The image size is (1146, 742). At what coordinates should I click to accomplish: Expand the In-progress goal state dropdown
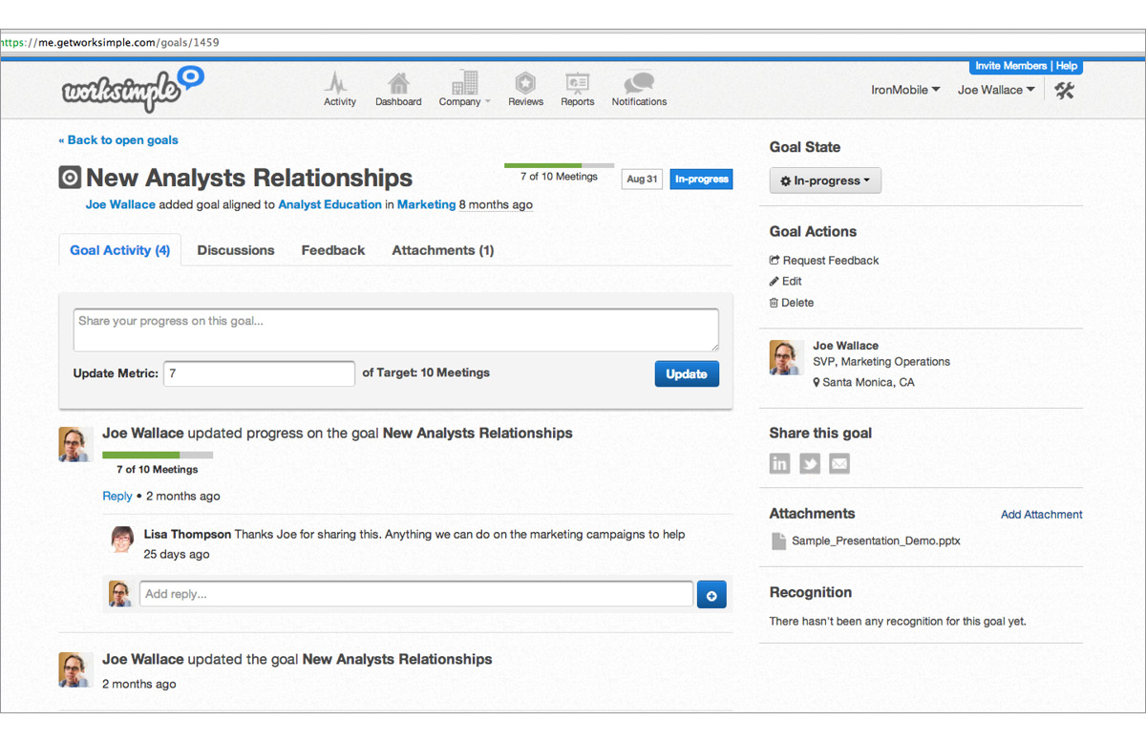coord(825,180)
